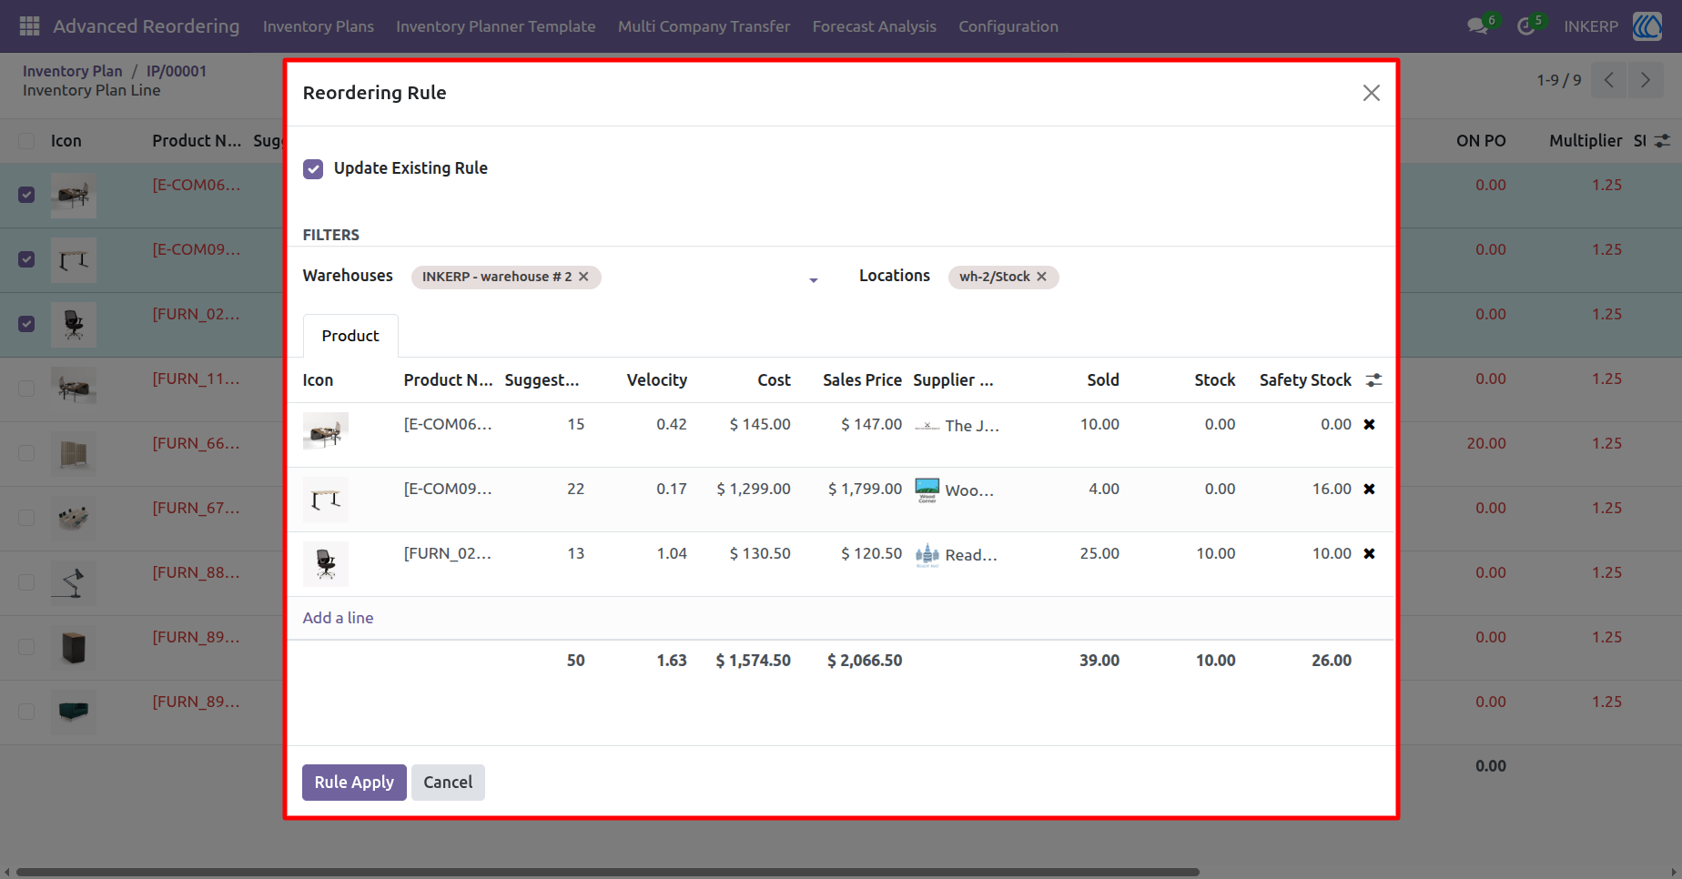Open the conversations chat icon
Viewport: 1682px width, 879px height.
coord(1477,26)
